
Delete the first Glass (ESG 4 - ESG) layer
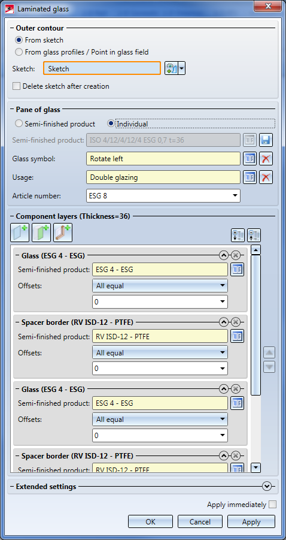click(x=235, y=255)
